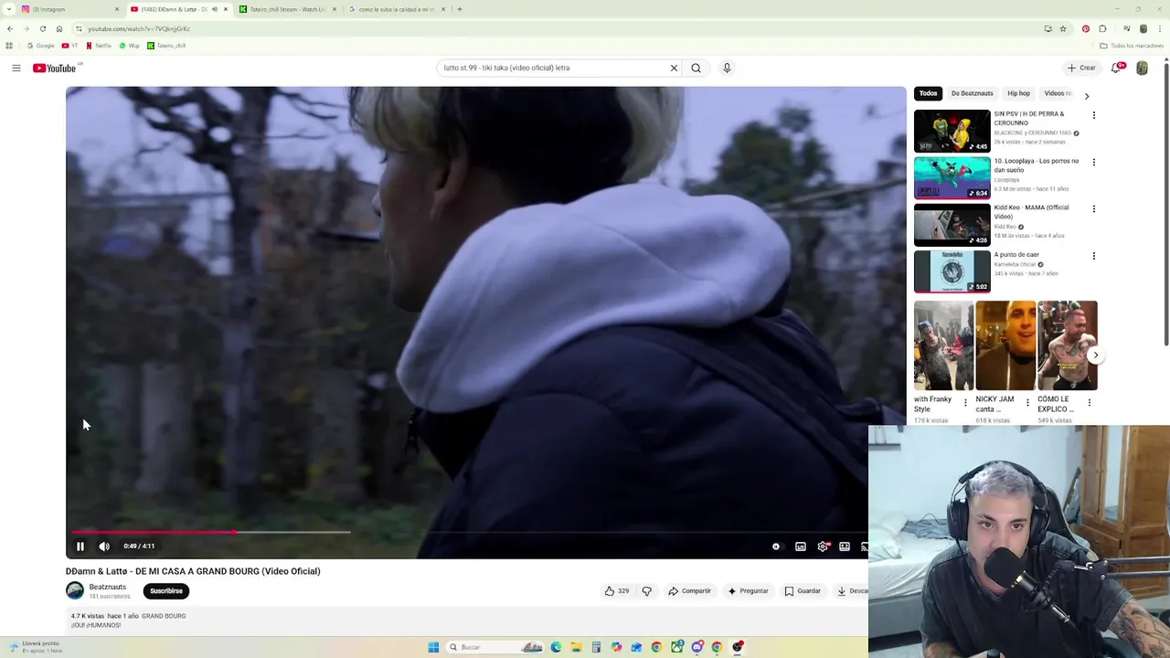
Task: Open the NICKY JAM canta short
Action: click(x=1005, y=345)
